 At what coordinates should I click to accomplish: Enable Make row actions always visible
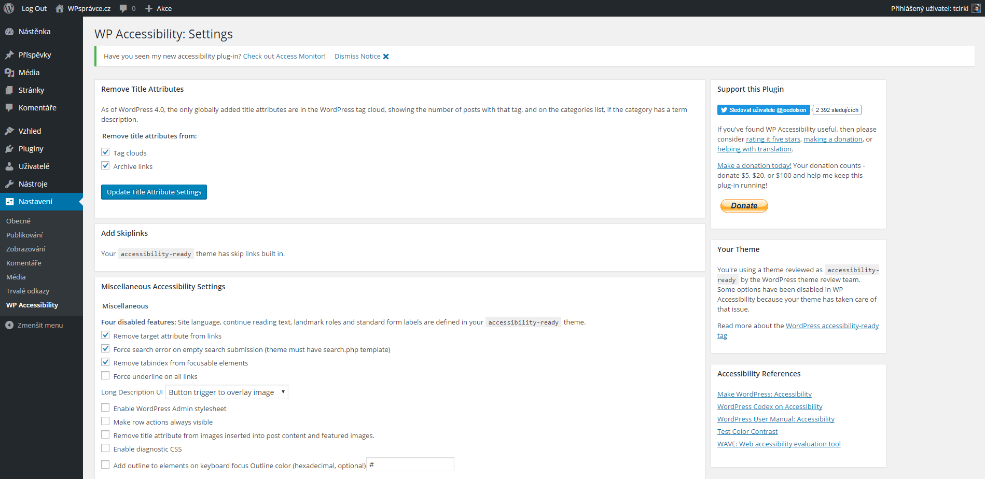105,421
